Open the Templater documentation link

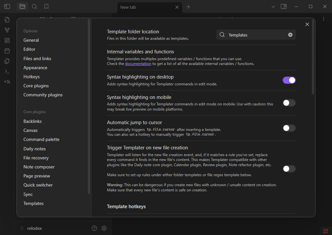coord(138,64)
